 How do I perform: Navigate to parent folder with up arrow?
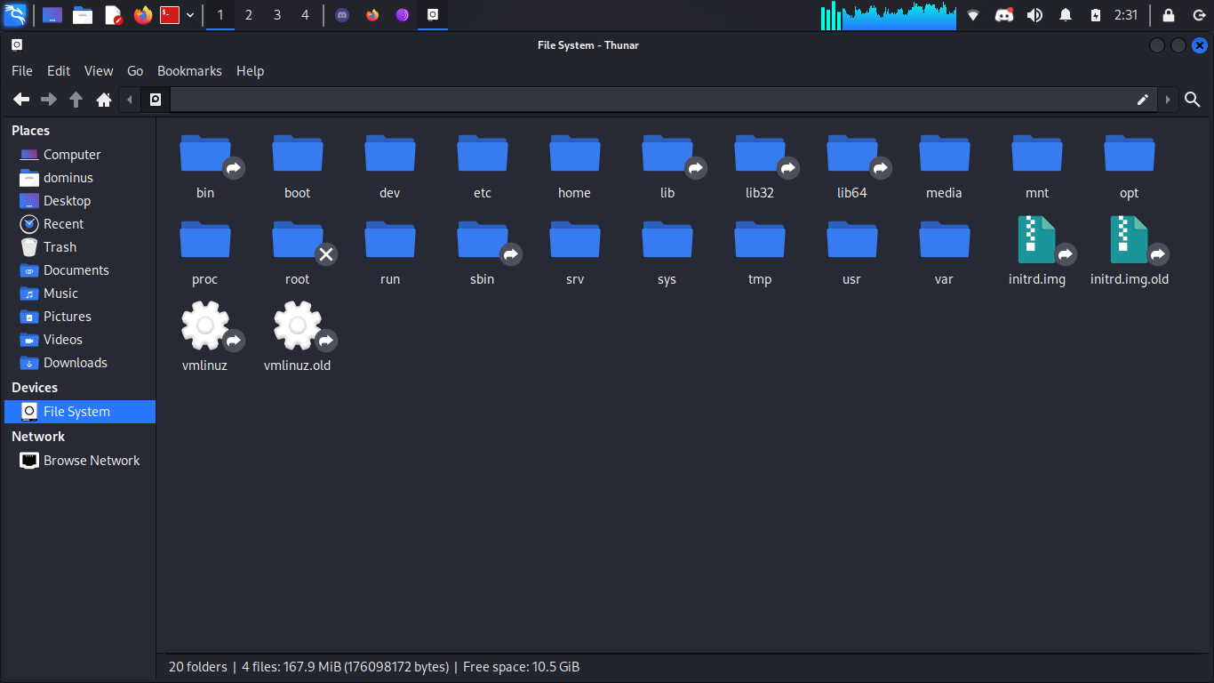pos(76,100)
